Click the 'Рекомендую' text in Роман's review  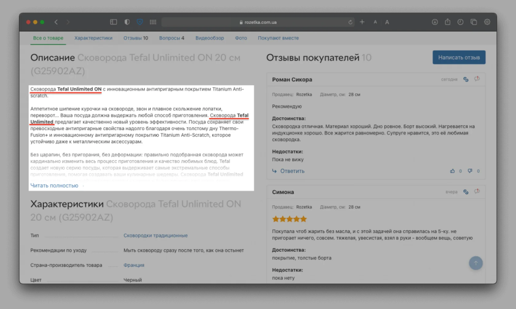(x=287, y=106)
